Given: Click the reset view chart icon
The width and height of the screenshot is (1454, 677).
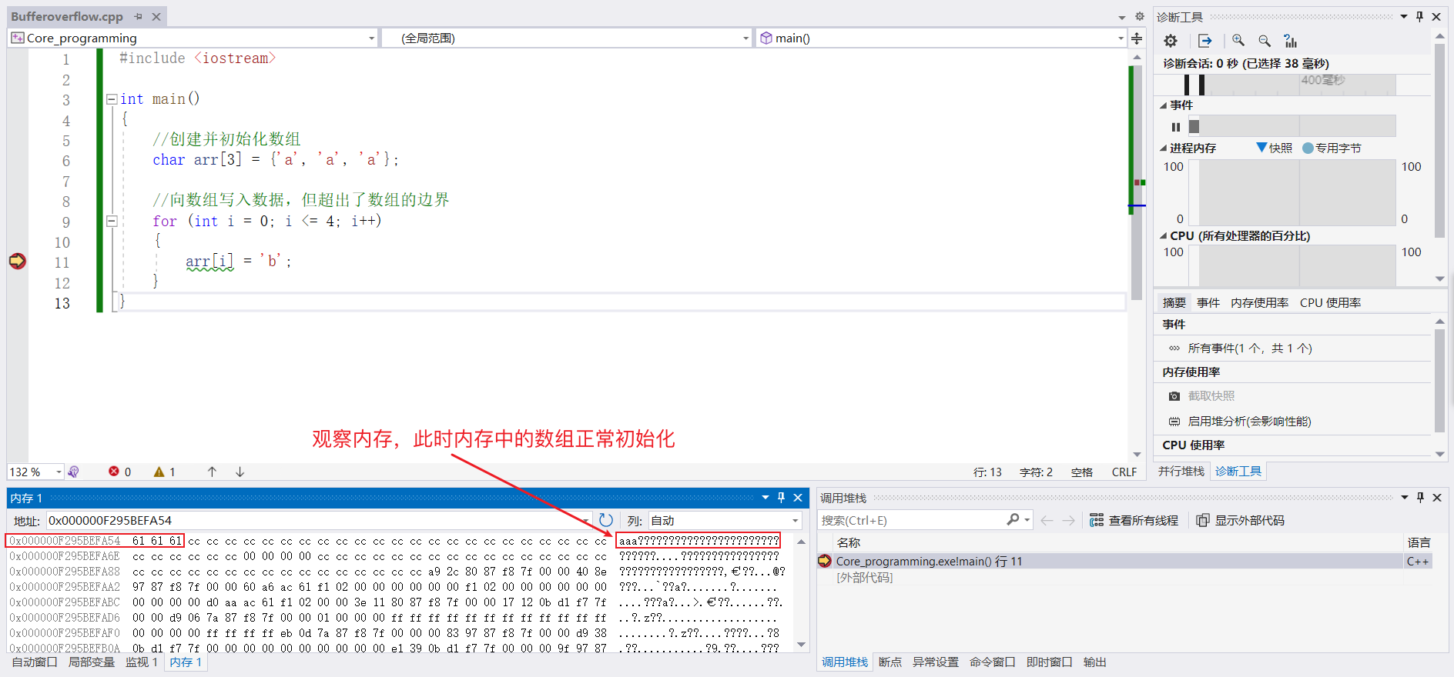Looking at the screenshot, I should (1291, 41).
